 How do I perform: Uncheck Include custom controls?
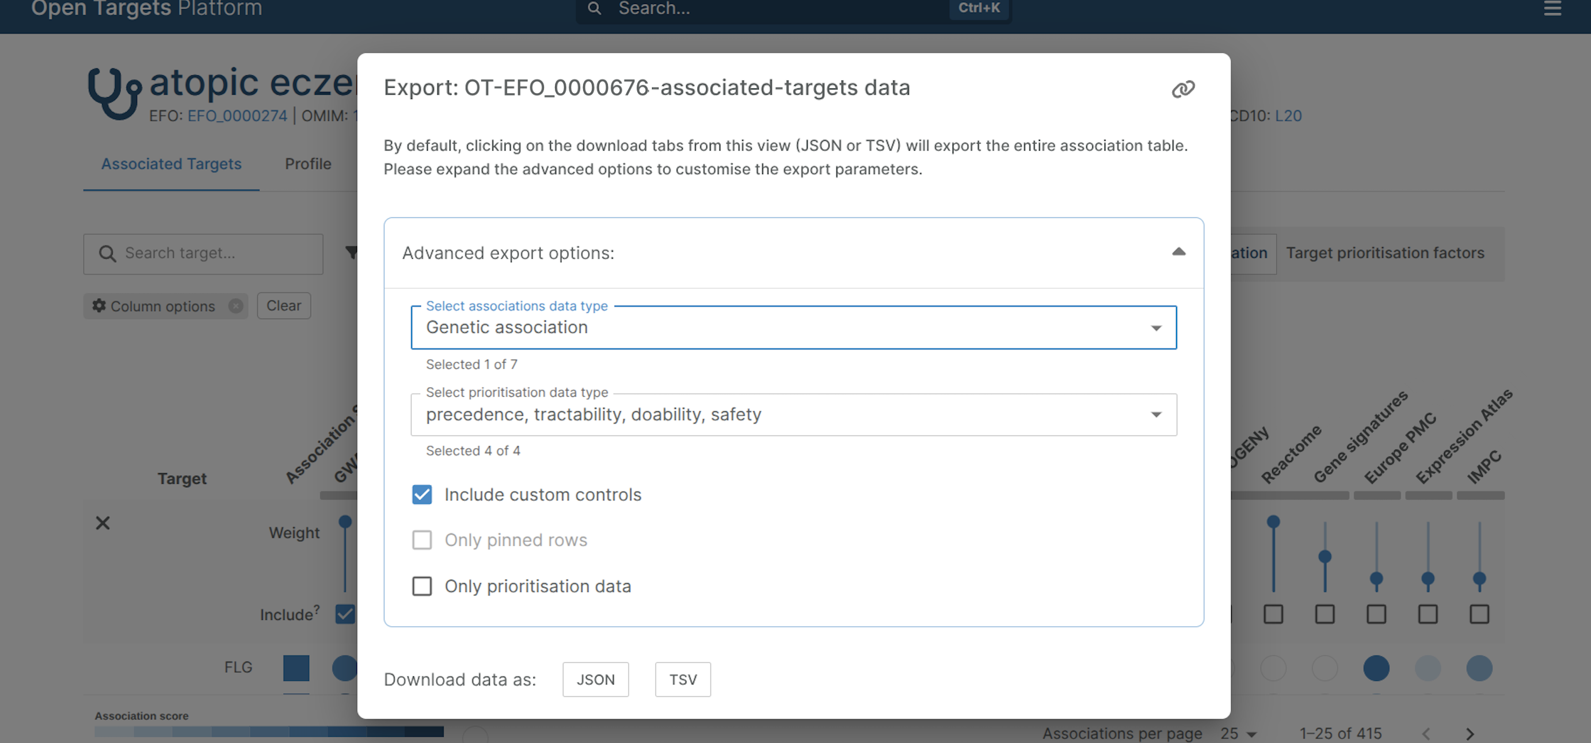422,495
